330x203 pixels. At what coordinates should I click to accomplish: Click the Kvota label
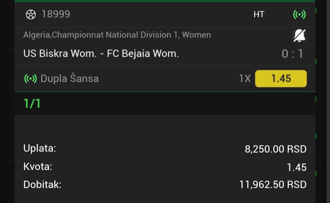pyautogui.click(x=38, y=167)
